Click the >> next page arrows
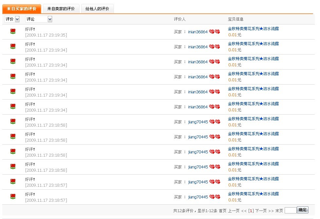 (271, 211)
